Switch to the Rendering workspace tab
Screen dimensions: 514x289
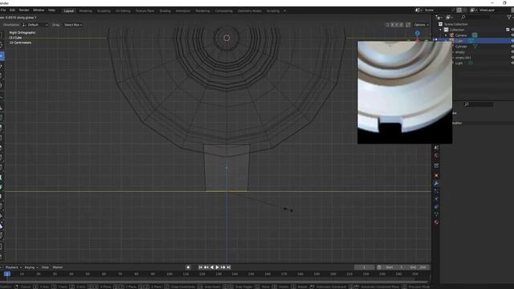202,10
